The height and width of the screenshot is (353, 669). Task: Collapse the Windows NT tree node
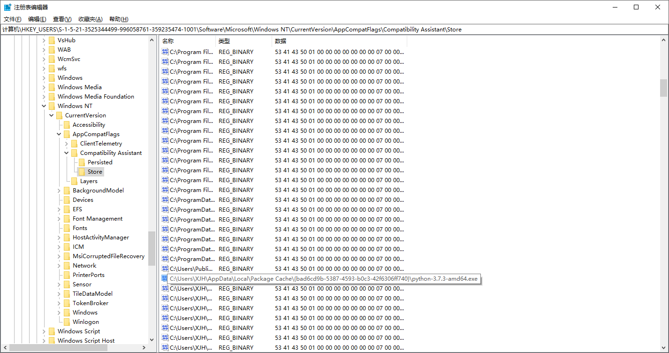(44, 106)
